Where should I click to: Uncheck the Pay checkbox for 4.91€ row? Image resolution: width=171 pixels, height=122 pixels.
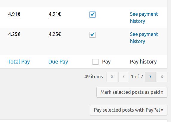pos(93,15)
